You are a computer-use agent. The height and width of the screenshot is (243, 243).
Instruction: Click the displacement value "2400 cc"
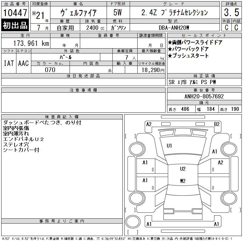point(95,28)
